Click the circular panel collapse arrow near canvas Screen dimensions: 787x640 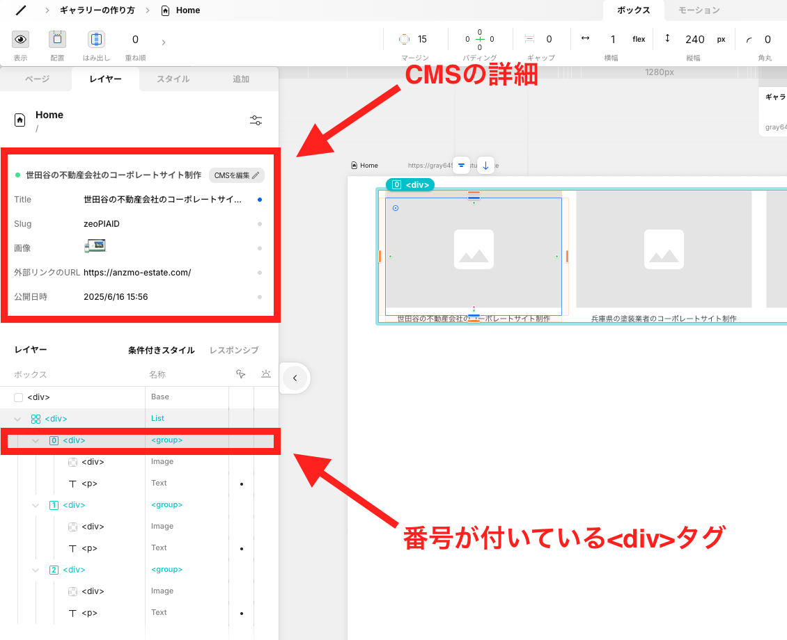click(295, 378)
